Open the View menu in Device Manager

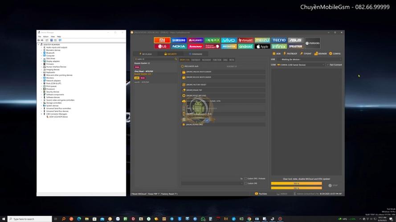(53, 37)
